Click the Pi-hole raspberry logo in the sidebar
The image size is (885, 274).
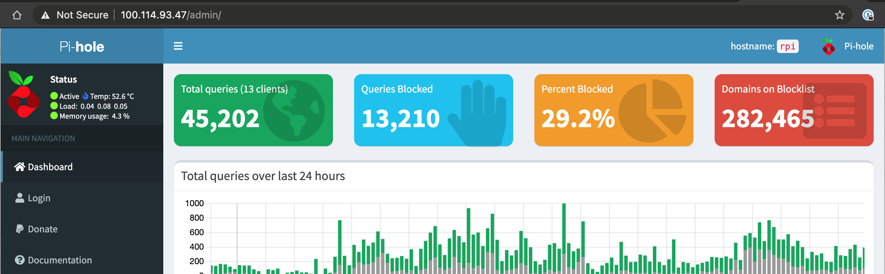pyautogui.click(x=24, y=94)
